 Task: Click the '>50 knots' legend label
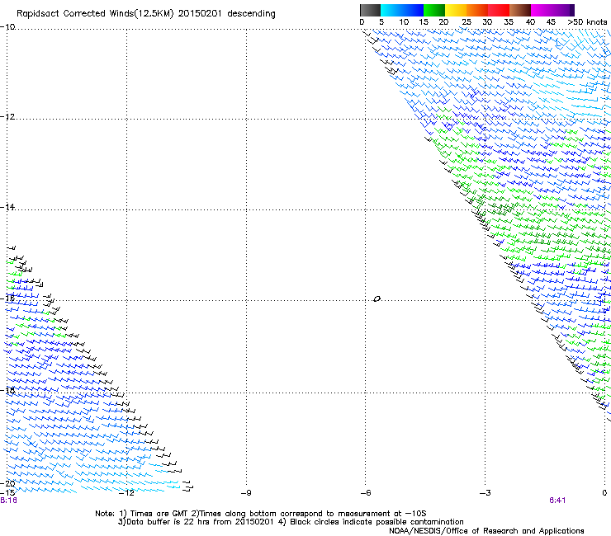(587, 22)
